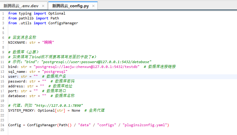Viewport: 237px width, 135px height.
Task: Switch to the 新腾讯云_.env.dev tab
Action: [x=21, y=6]
